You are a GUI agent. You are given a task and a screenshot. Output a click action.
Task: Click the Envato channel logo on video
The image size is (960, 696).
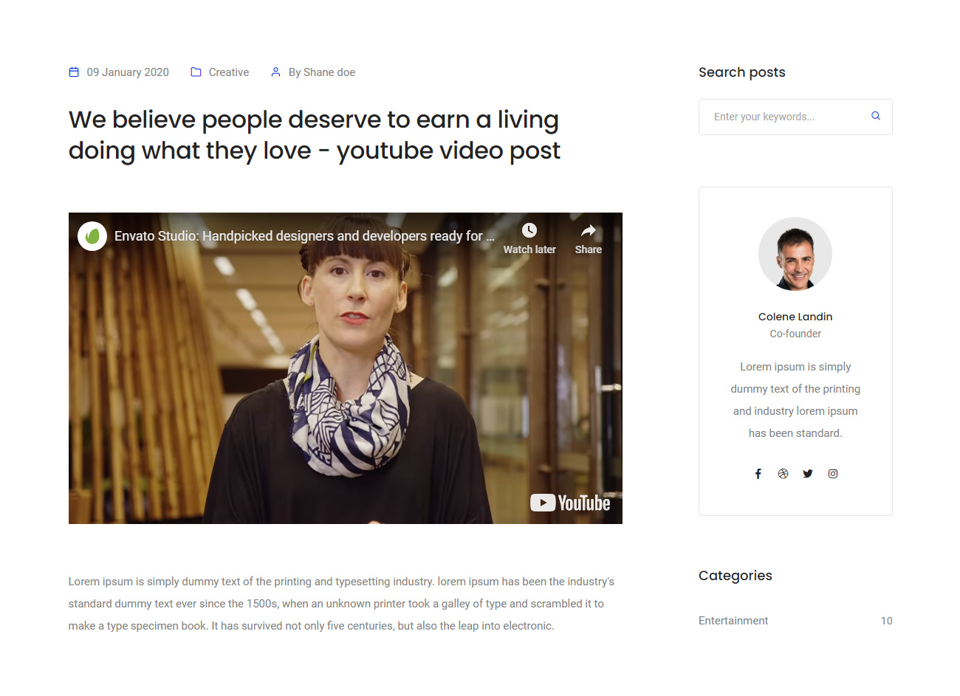click(x=92, y=236)
